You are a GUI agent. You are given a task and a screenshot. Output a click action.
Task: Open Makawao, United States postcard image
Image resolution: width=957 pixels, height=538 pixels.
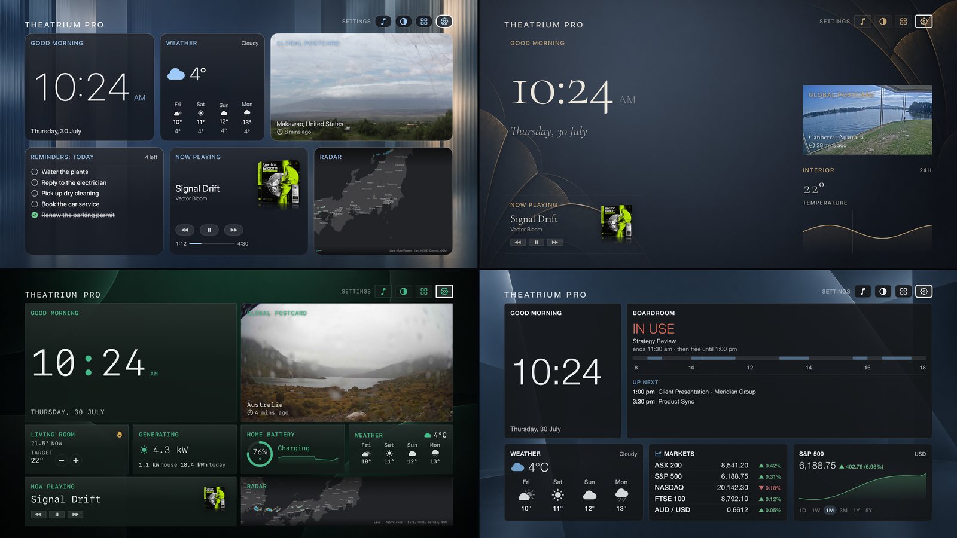point(361,87)
